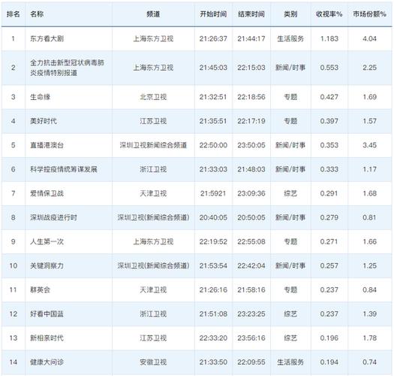Select program name 人生第一次
The width and height of the screenshot is (394, 376).
pos(47,242)
